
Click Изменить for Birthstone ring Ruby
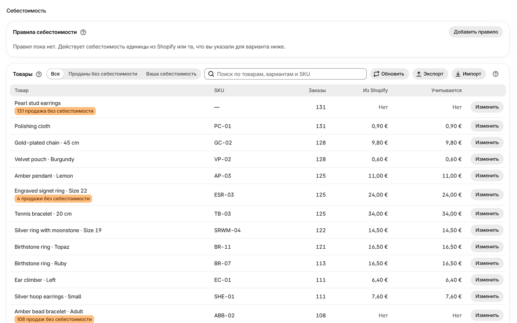click(x=487, y=263)
